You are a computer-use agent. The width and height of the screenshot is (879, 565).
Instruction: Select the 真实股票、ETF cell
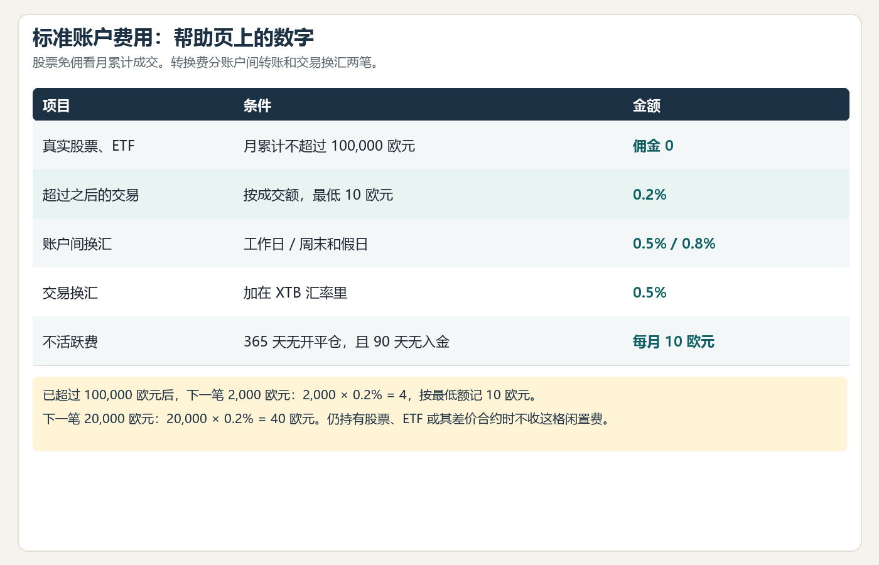click(89, 146)
